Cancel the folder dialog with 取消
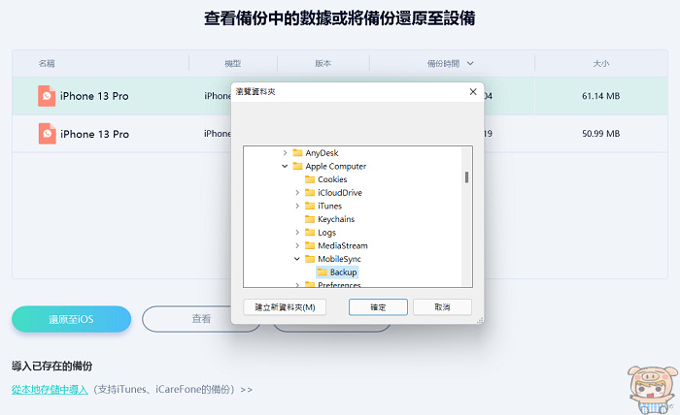 pyautogui.click(x=442, y=307)
